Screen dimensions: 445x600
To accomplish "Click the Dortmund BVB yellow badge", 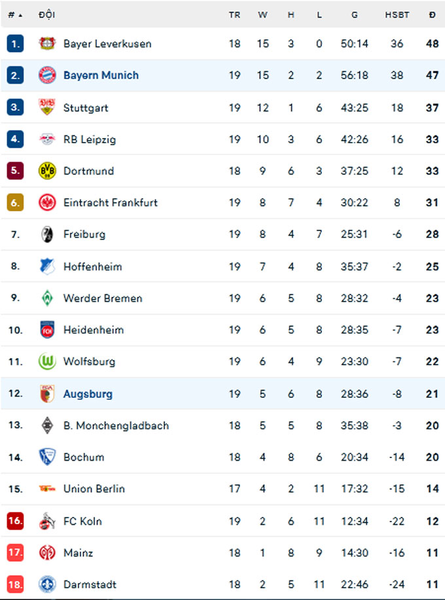I will (x=47, y=171).
